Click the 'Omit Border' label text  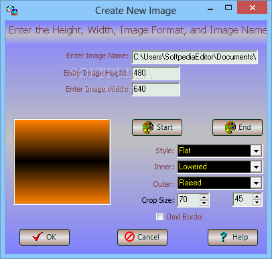tap(185, 217)
